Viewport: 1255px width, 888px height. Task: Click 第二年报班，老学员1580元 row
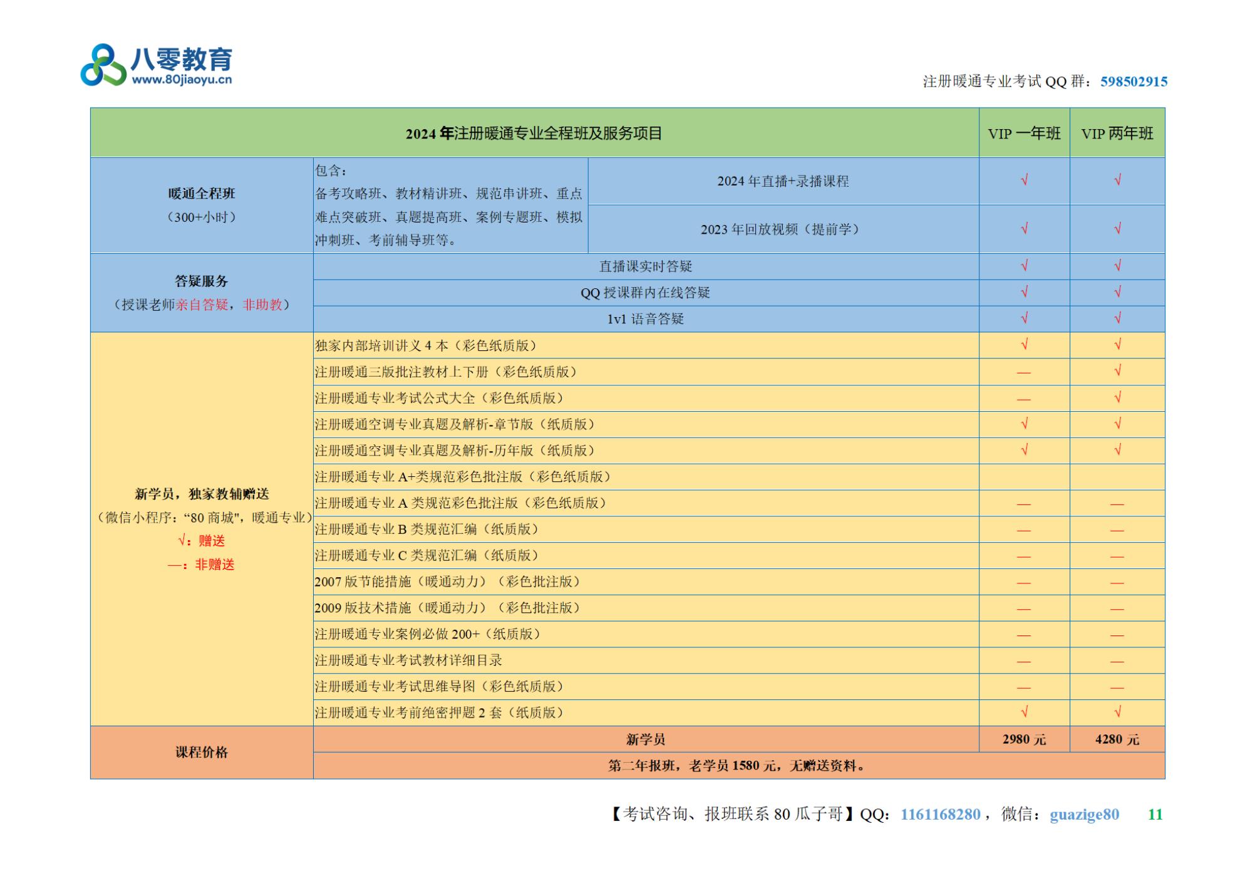[739, 766]
